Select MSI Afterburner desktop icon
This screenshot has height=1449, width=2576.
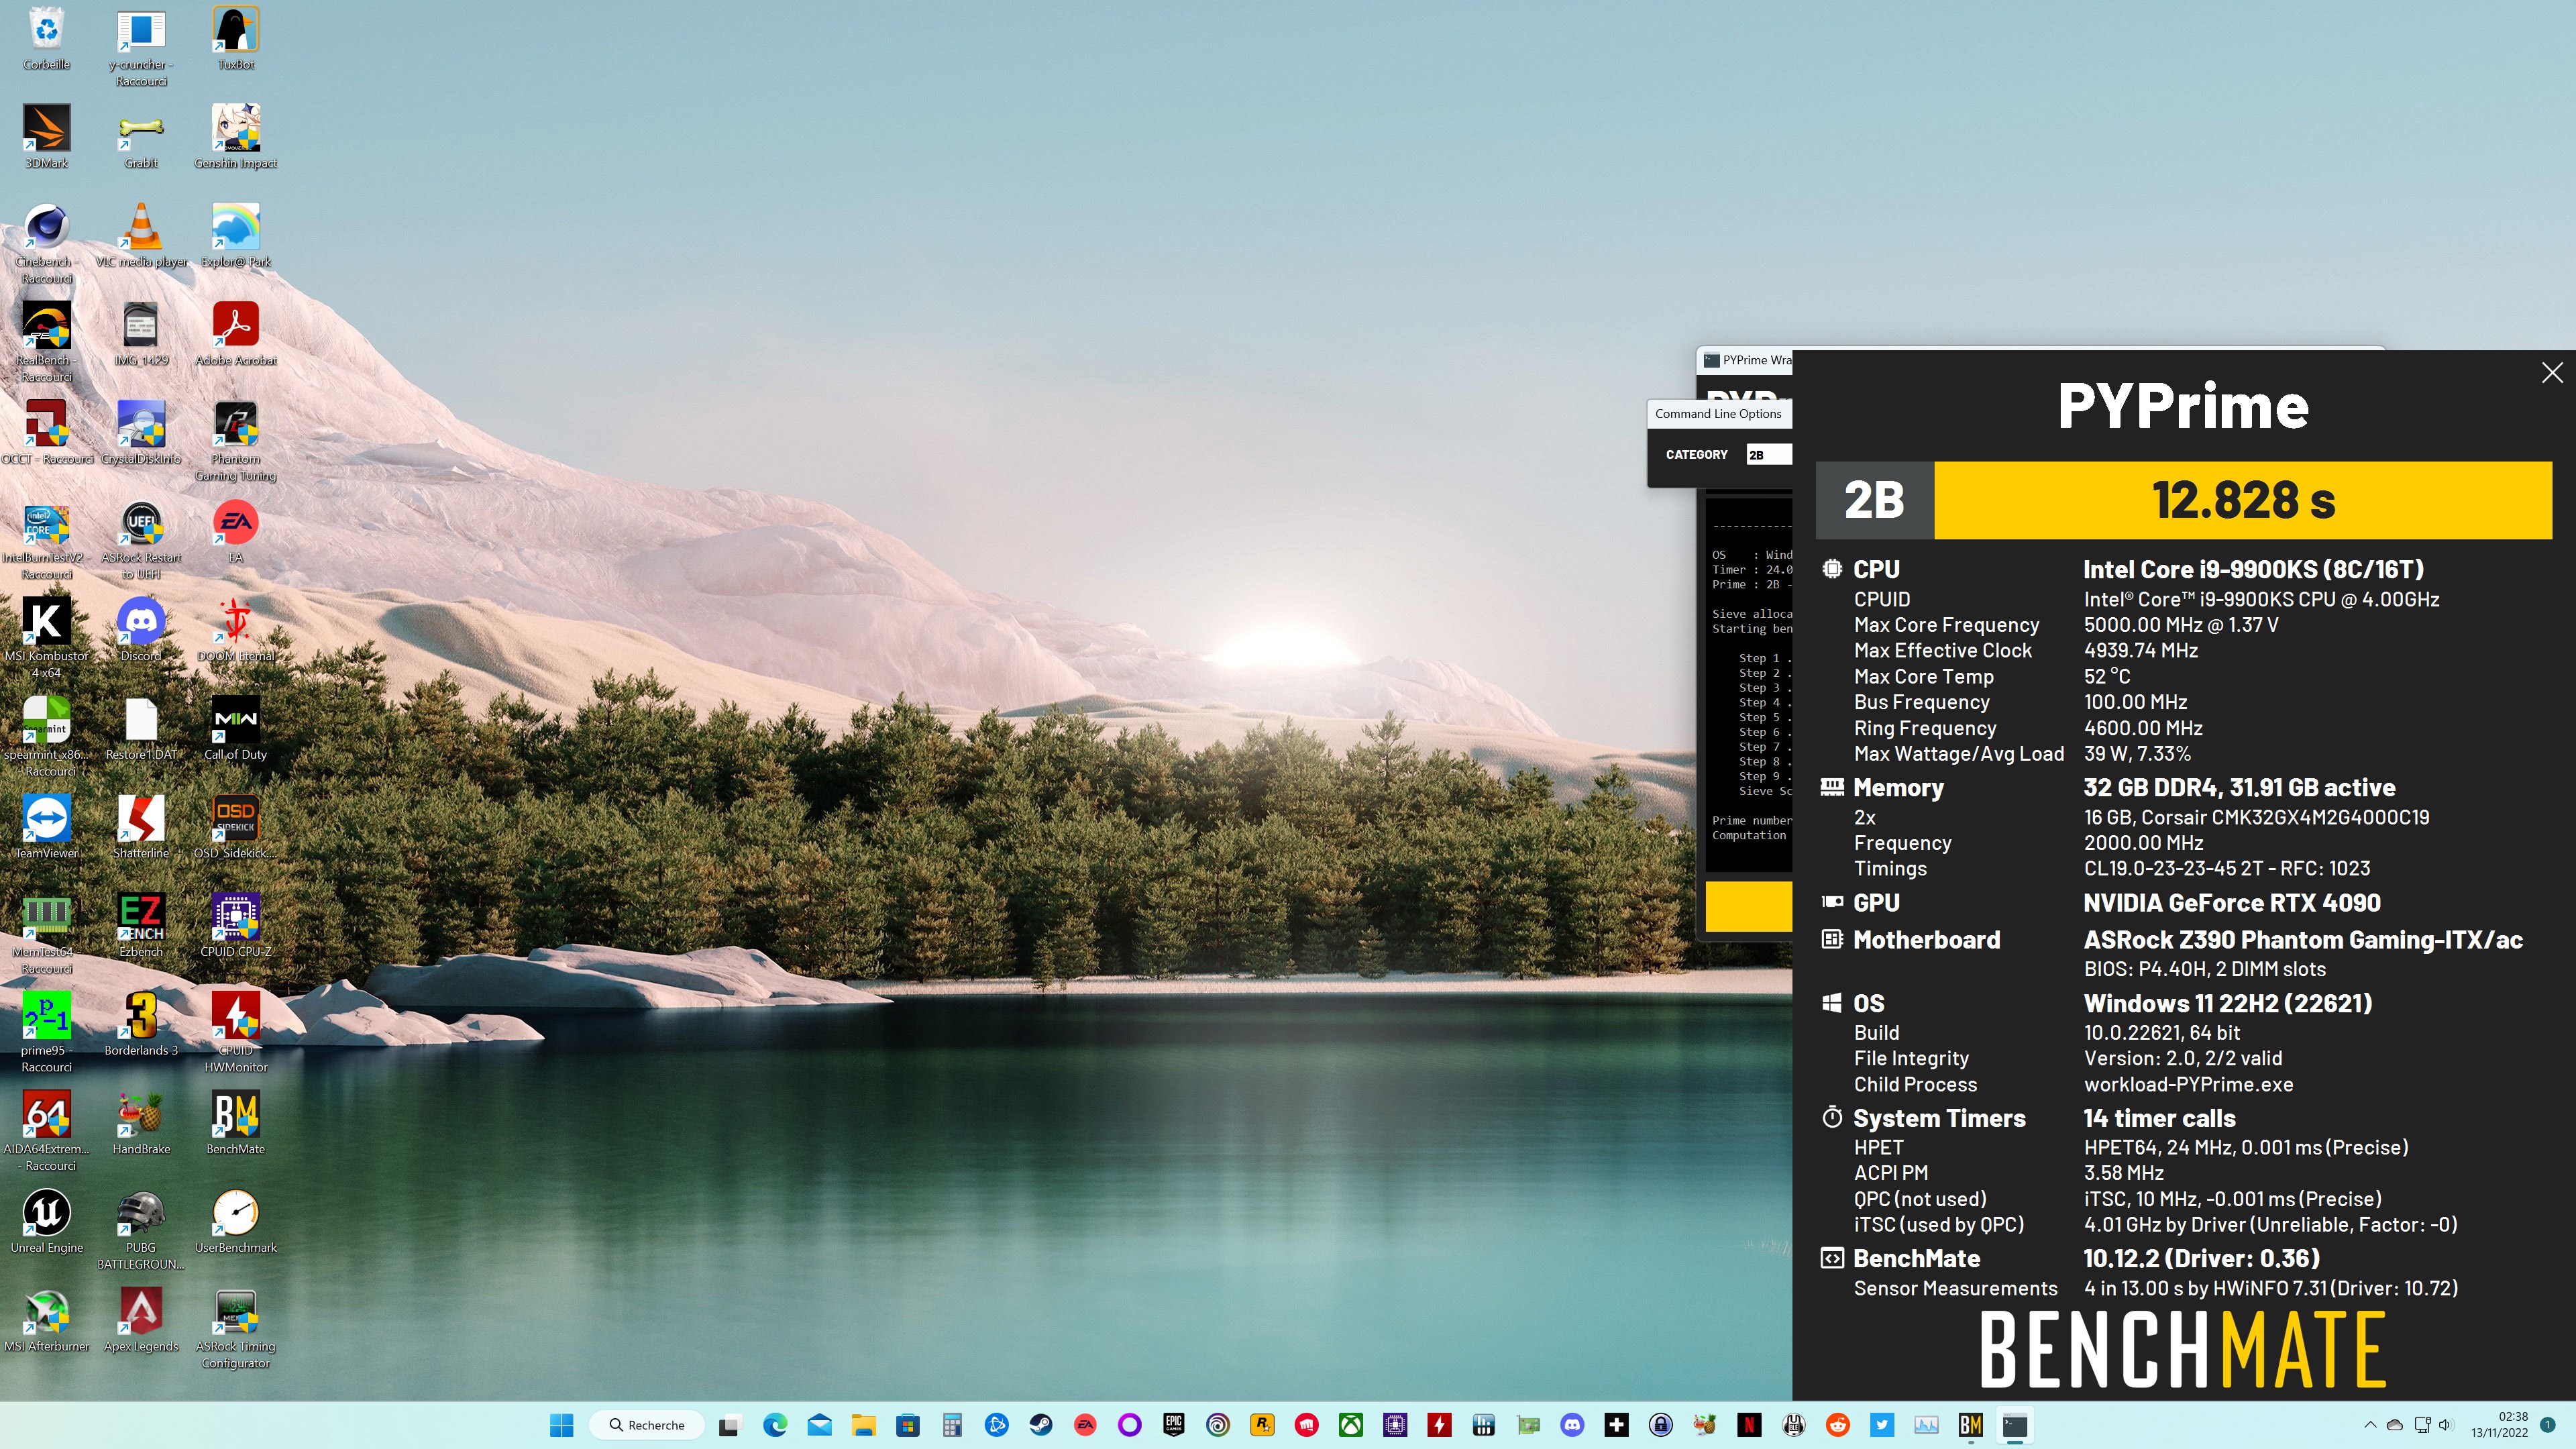point(46,1320)
